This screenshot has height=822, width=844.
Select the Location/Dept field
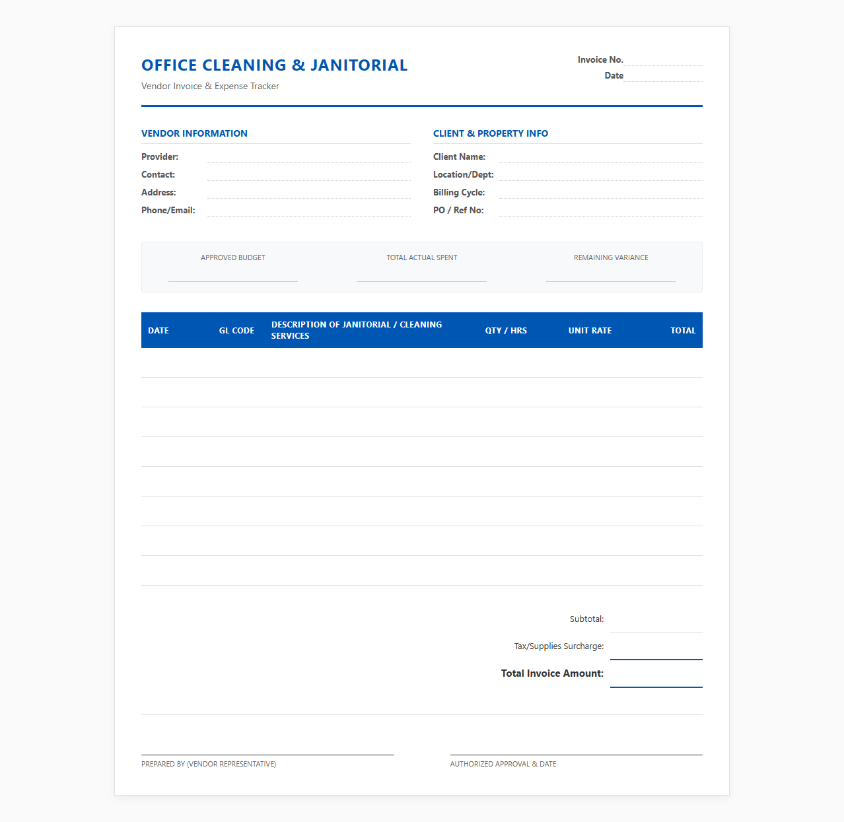point(601,174)
